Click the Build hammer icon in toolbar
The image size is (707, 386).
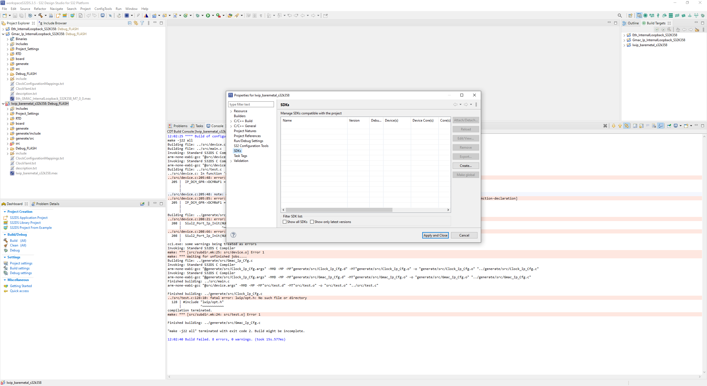[41, 15]
